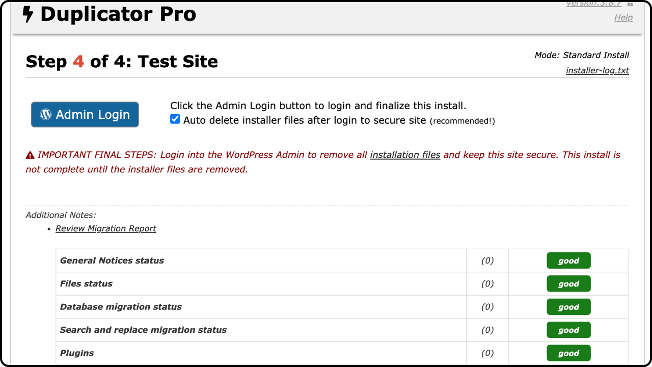Open Review Migration Report link
The width and height of the screenshot is (652, 367).
pos(106,228)
